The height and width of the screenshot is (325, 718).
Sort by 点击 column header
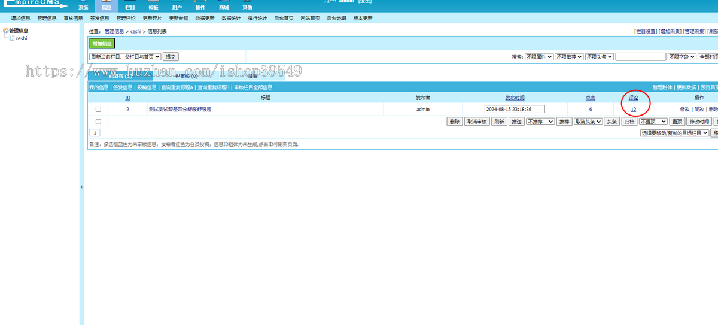(591, 98)
